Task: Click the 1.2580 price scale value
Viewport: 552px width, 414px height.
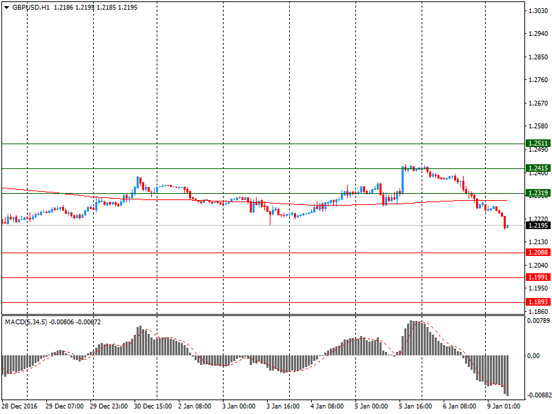Action: (x=538, y=126)
